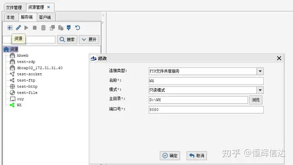Click the dbcap02 resource icon
Screen dimensions: 293x165
click(12, 68)
